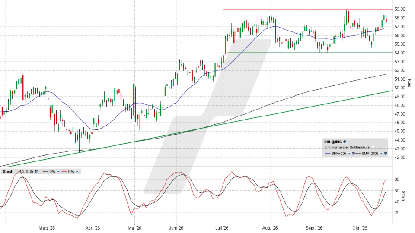The image size is (415, 233).
Task: Click the Vorheriger Schlusskurs legend label
Action: coord(351,148)
